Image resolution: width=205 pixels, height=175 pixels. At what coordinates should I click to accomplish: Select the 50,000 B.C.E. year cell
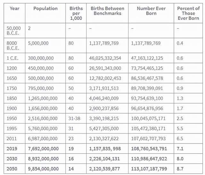pos(14,31)
